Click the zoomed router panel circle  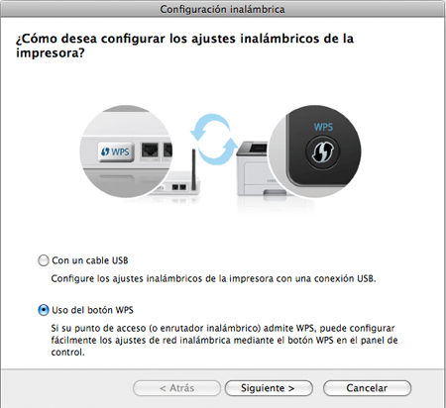126,152
